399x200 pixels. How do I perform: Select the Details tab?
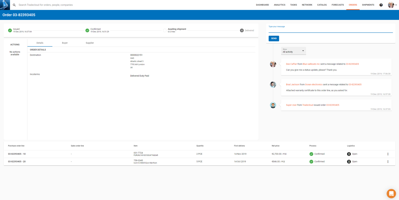[x=40, y=43]
